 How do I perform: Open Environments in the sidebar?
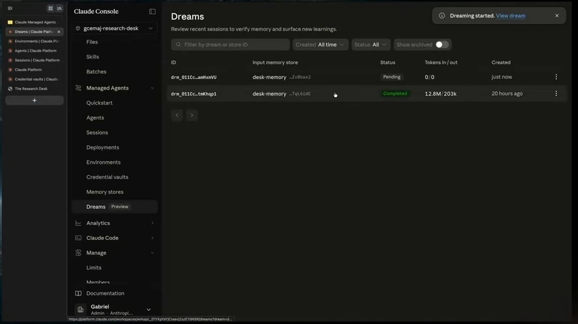pyautogui.click(x=103, y=162)
